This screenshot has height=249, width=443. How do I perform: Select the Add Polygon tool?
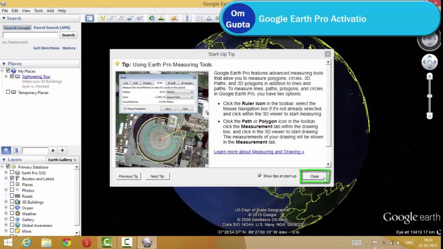pos(112,18)
